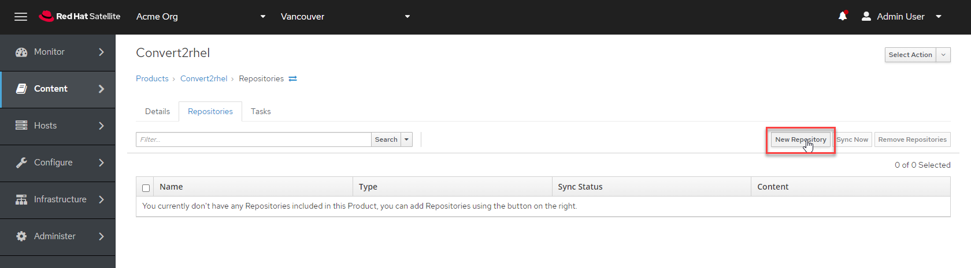This screenshot has height=268, width=971.
Task: Switch to the Tasks tab
Action: pyautogui.click(x=261, y=111)
